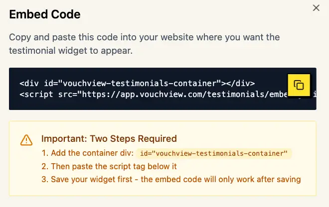The image size is (329, 207).
Task: Click the "Add the container div:" step text
Action: tap(91, 153)
